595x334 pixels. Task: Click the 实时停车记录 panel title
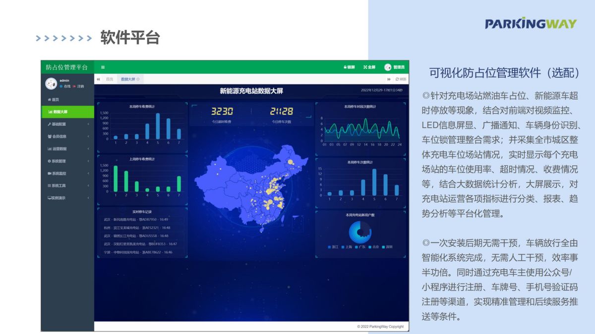click(x=142, y=211)
